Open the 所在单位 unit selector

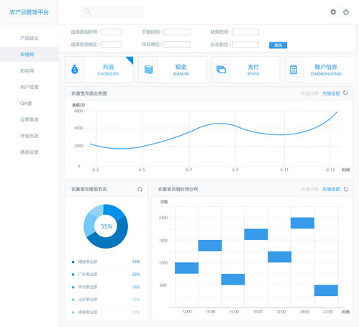coord(177,45)
